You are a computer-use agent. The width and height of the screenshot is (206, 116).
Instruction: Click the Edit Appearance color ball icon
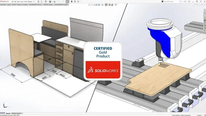coord(109,5)
